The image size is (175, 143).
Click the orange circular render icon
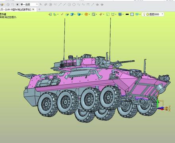coord(86,14)
